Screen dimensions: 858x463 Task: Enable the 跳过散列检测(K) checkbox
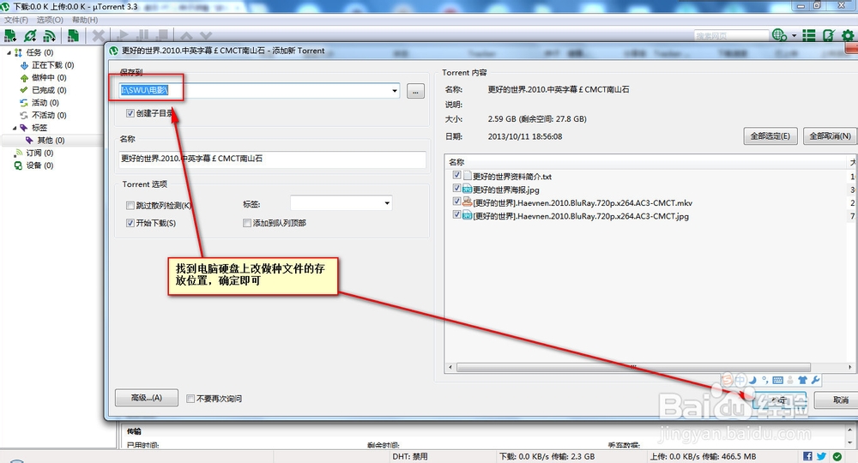[x=130, y=206]
